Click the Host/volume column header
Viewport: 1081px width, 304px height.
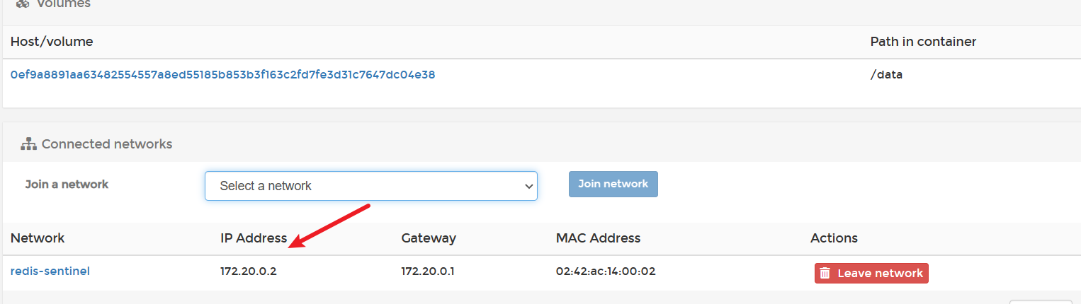(x=52, y=42)
